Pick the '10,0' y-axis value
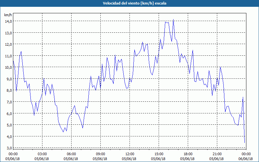This screenshot has width=259, height=162. (8, 67)
